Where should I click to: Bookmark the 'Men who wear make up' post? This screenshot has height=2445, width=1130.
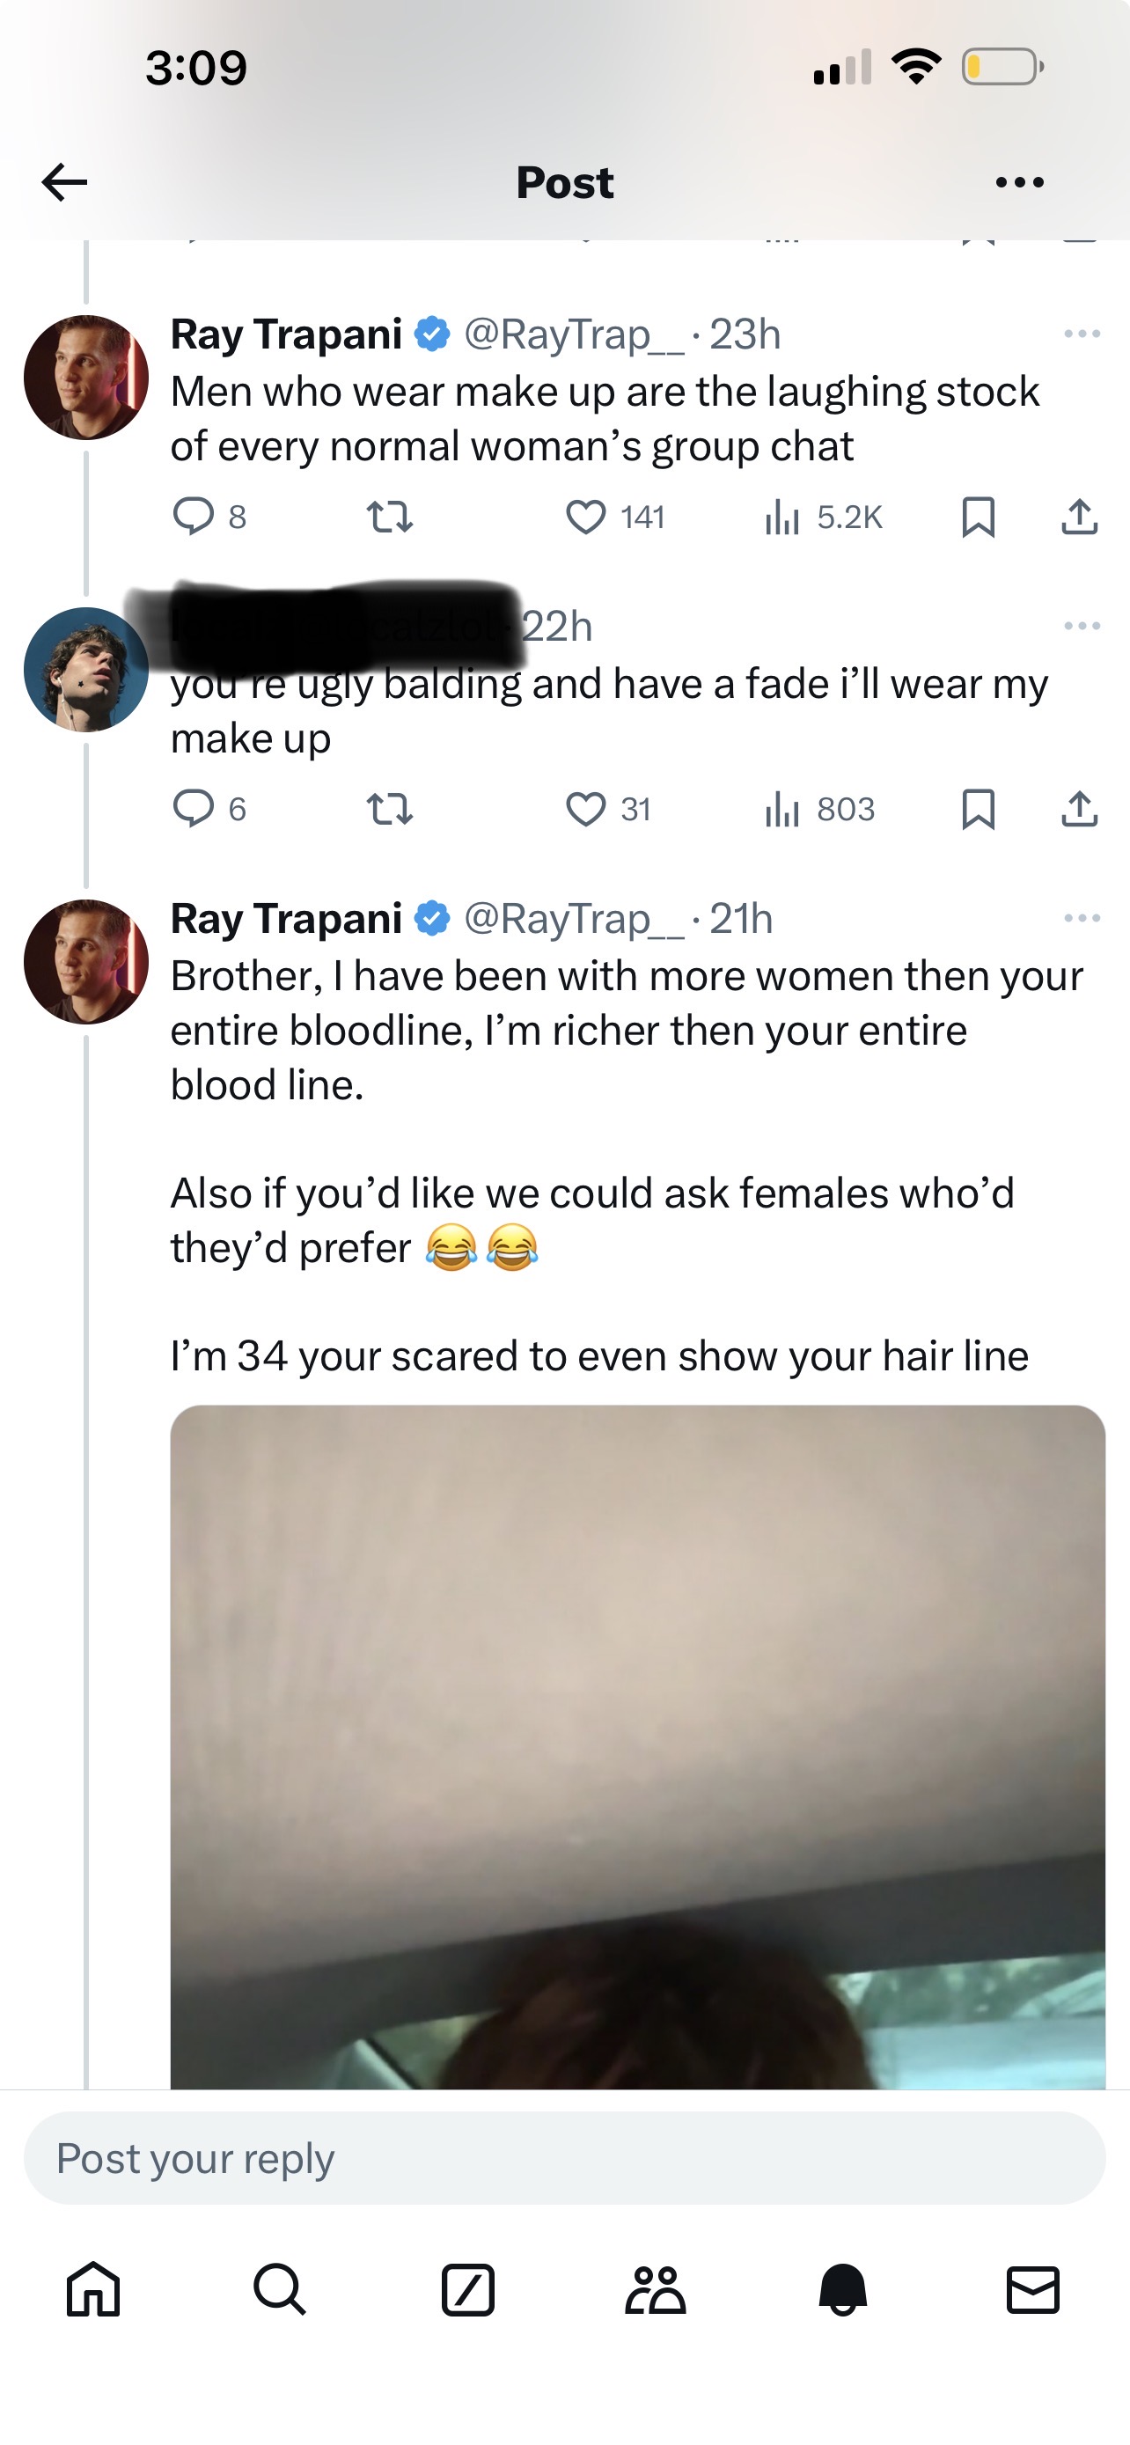[x=979, y=518]
